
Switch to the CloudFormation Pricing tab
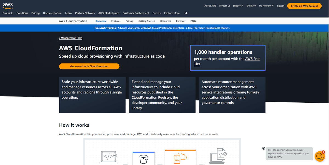coord(129,21)
